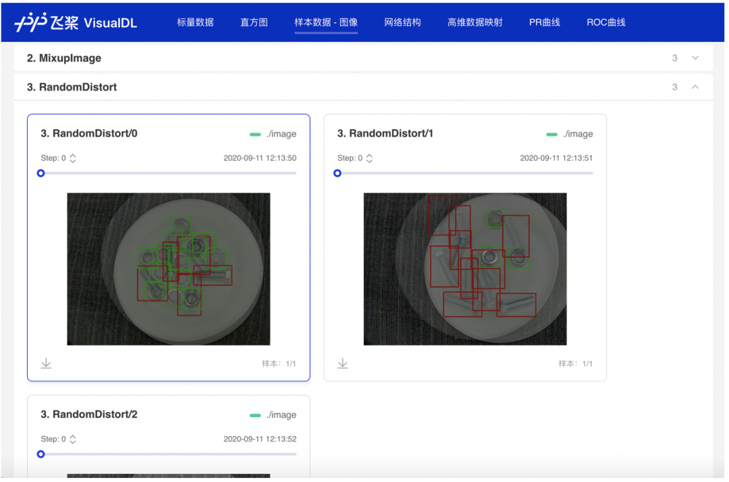This screenshot has width=729, height=482.
Task: Click 样本: 1/1 in the RandomDistort/0 card
Action: (279, 363)
